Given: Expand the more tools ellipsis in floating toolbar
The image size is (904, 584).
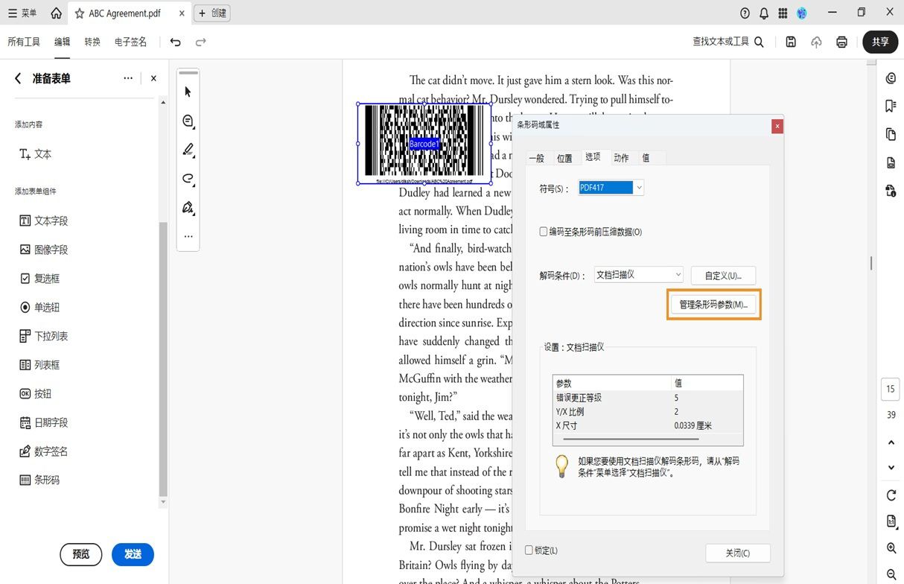Looking at the screenshot, I should point(188,235).
